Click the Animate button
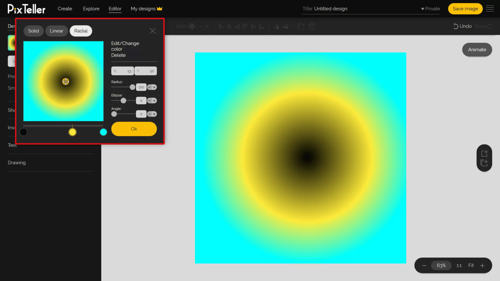Screen dimensions: 500x281 point(477,49)
